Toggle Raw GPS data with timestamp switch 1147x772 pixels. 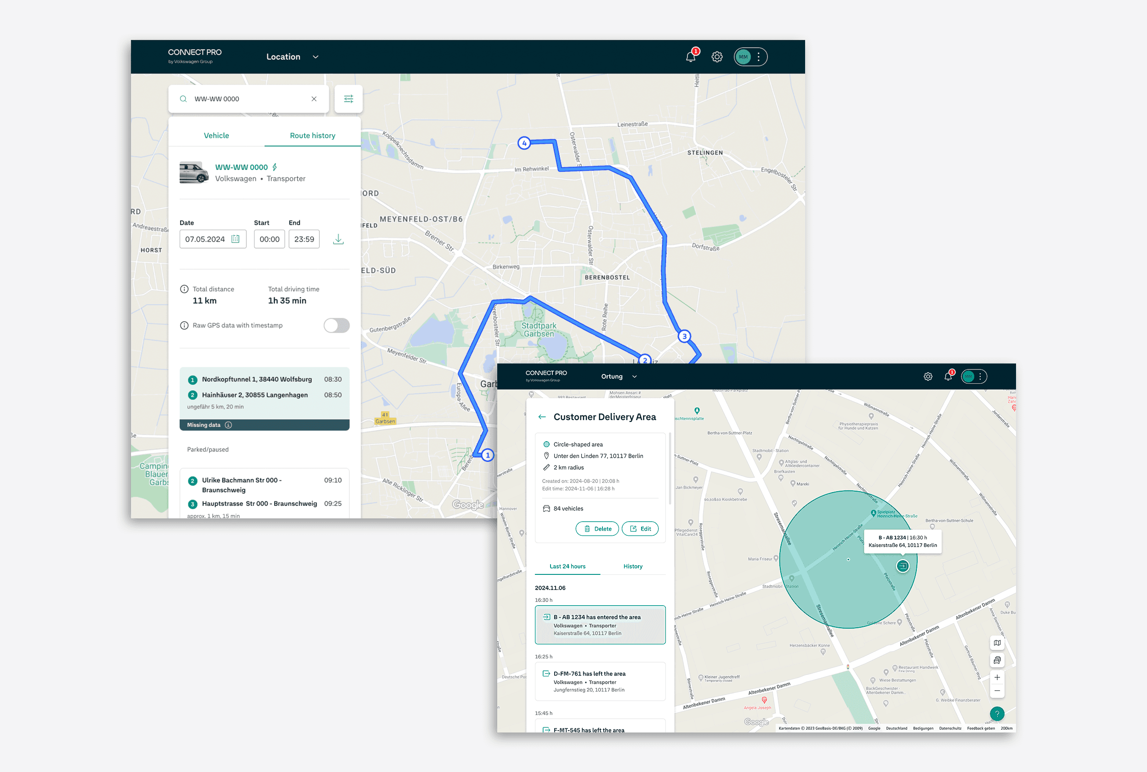pyautogui.click(x=336, y=325)
